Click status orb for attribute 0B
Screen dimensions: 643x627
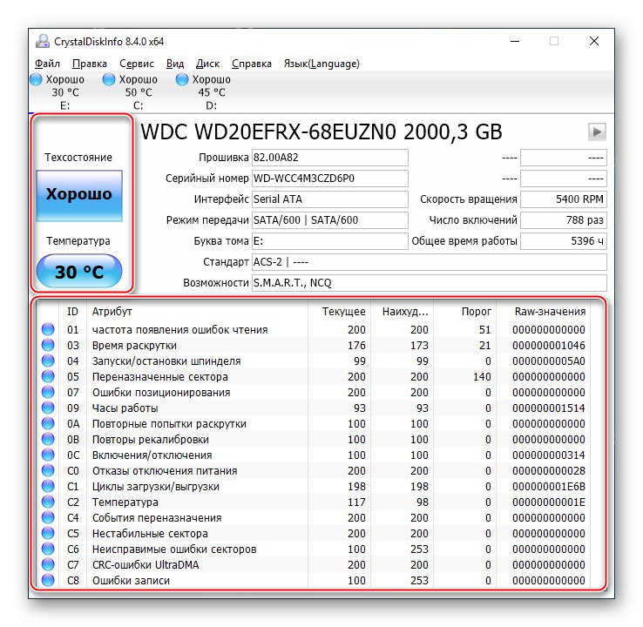pyautogui.click(x=48, y=439)
